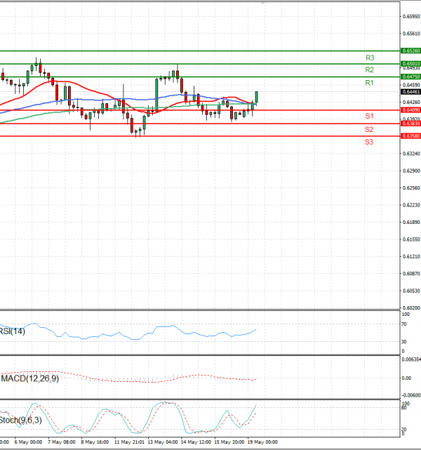Click the R2 resistance label
Screen dimensions: 421x450
click(x=369, y=70)
